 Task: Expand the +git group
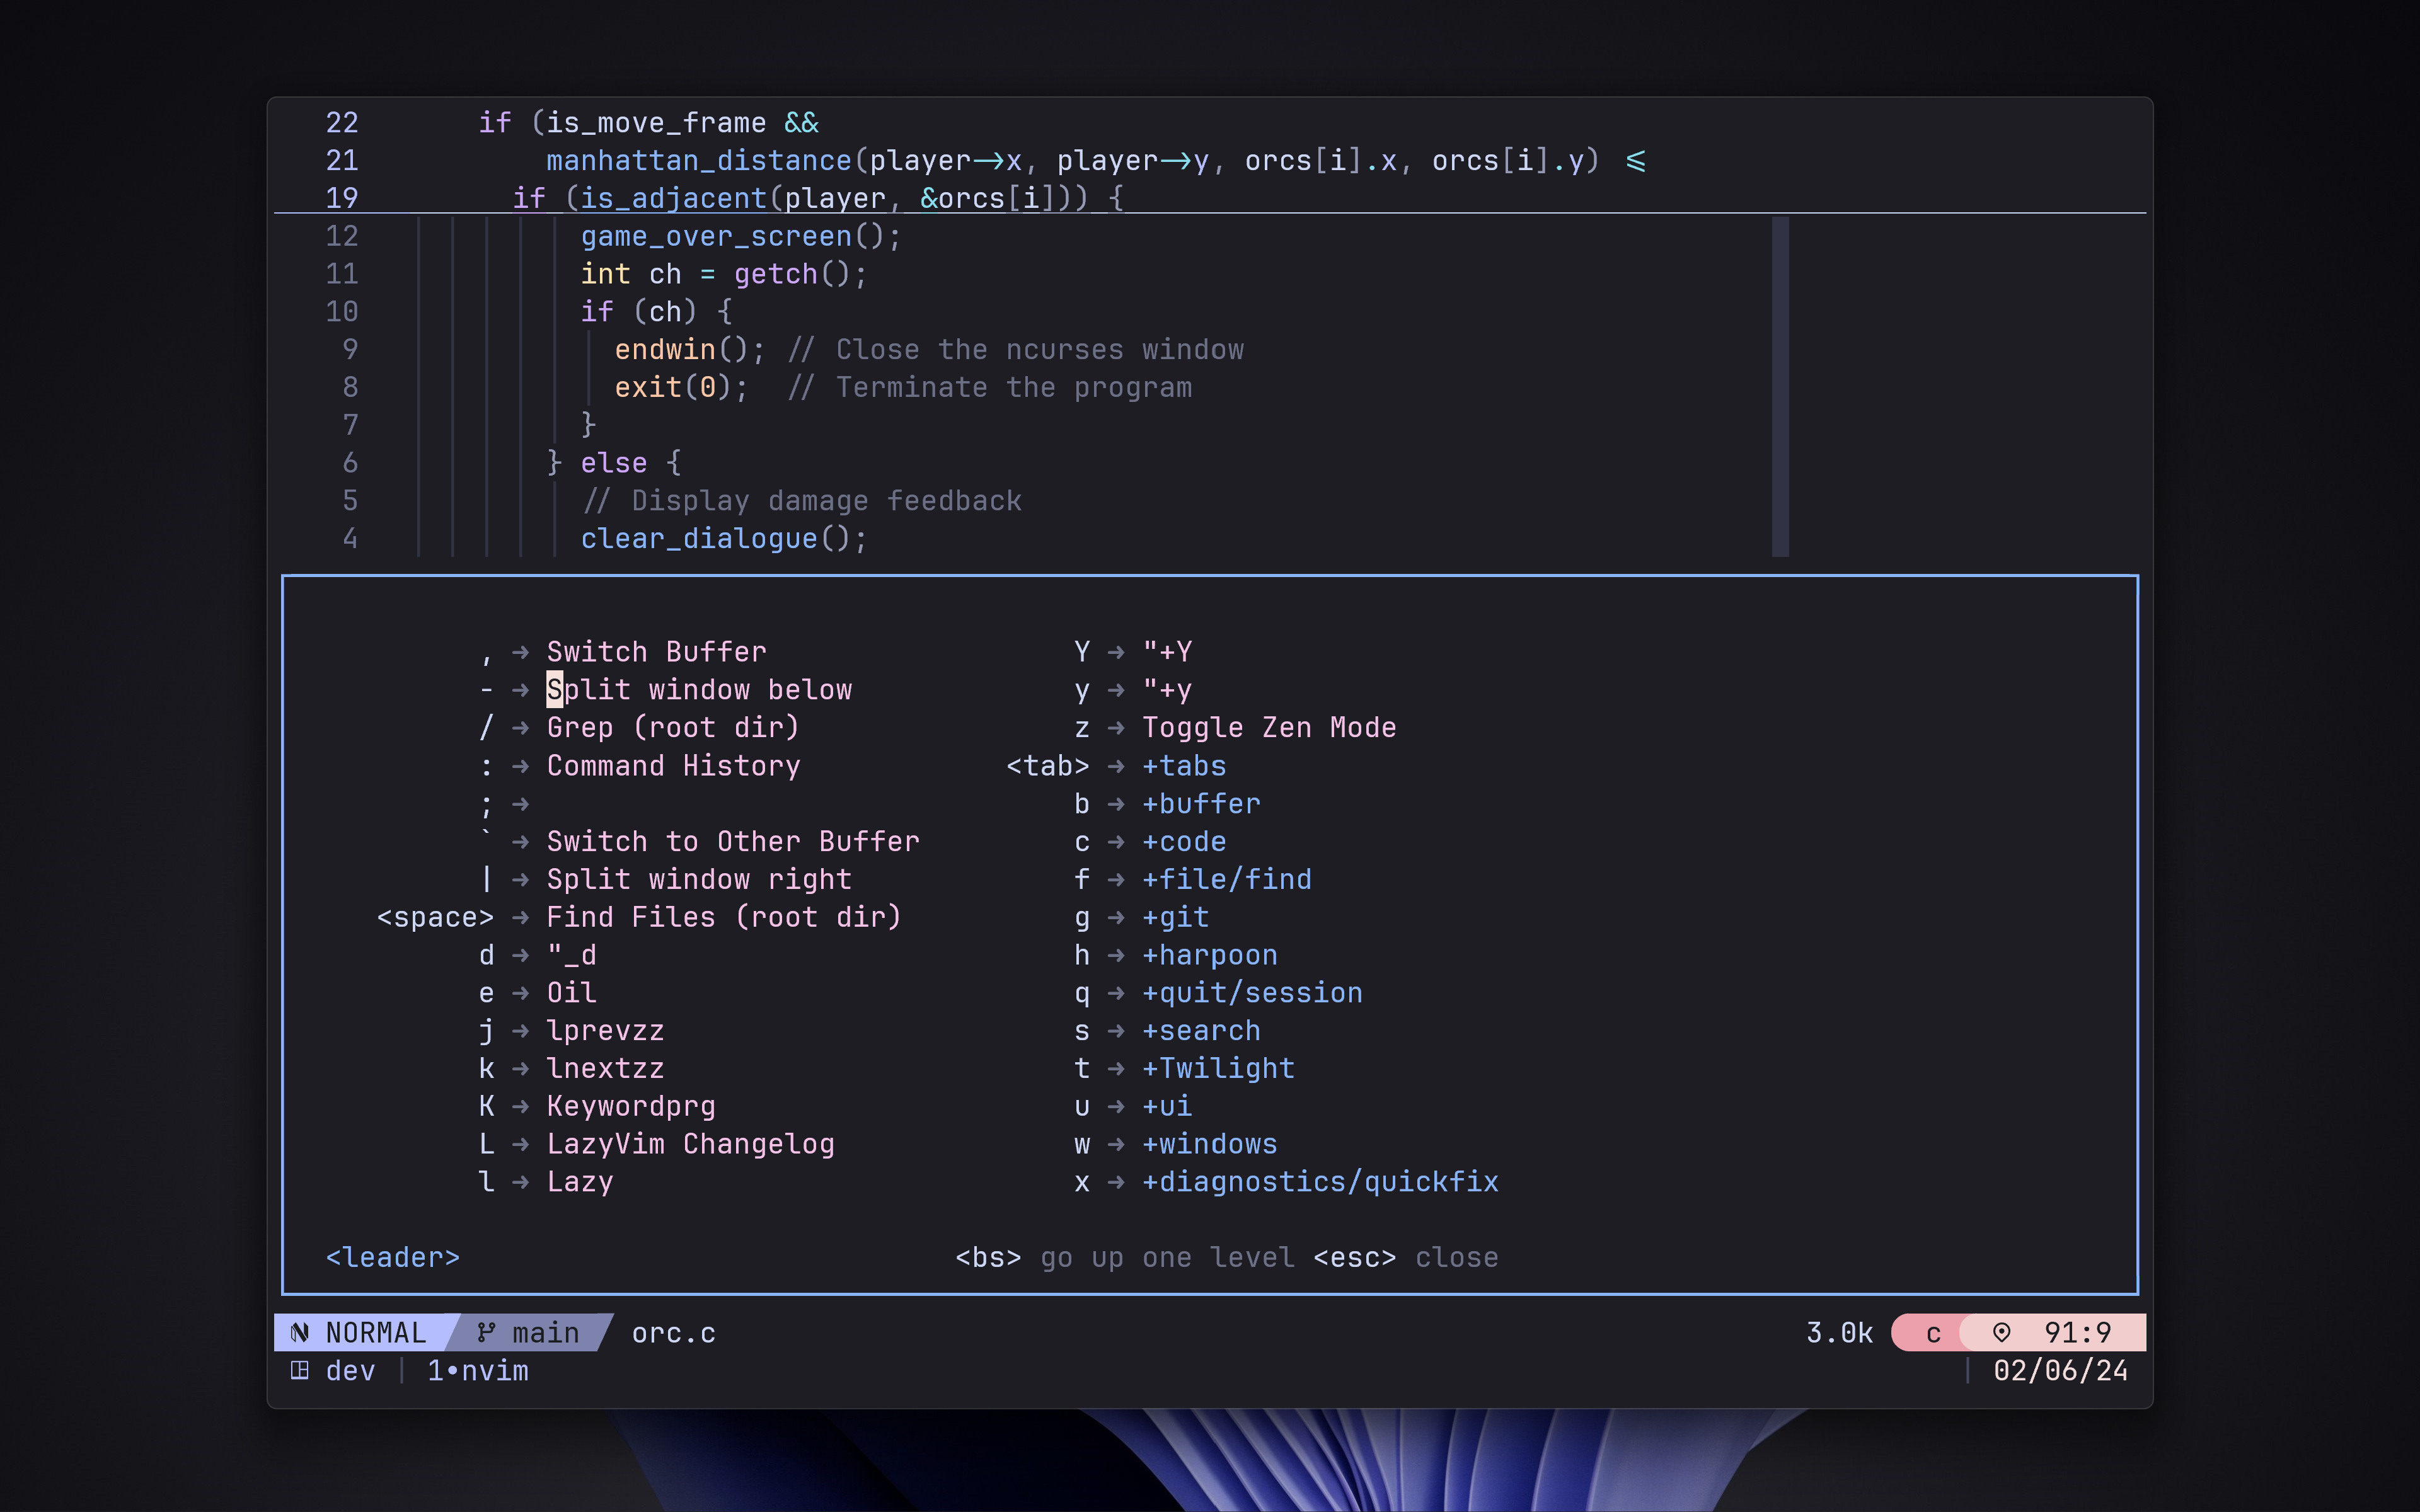(1176, 917)
